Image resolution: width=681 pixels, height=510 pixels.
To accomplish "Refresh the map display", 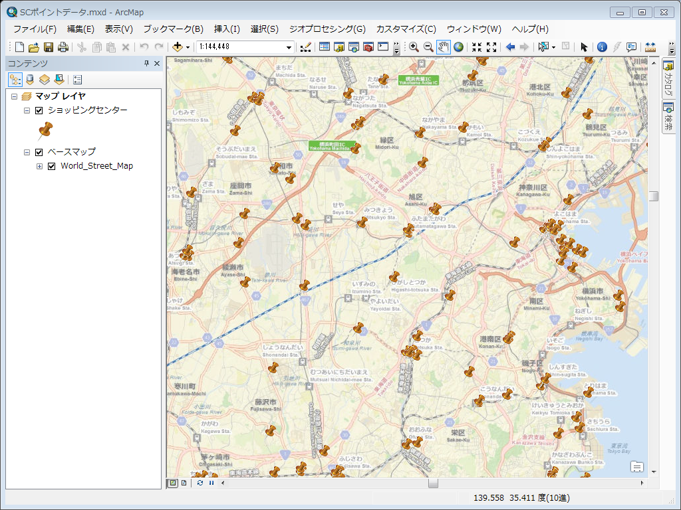I will 200,483.
